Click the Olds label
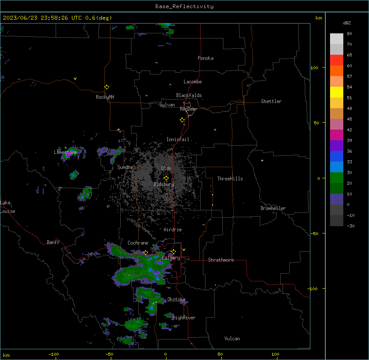Viewport: 369px width, 360px height. click(166, 168)
